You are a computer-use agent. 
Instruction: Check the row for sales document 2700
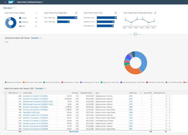tap(6, 104)
